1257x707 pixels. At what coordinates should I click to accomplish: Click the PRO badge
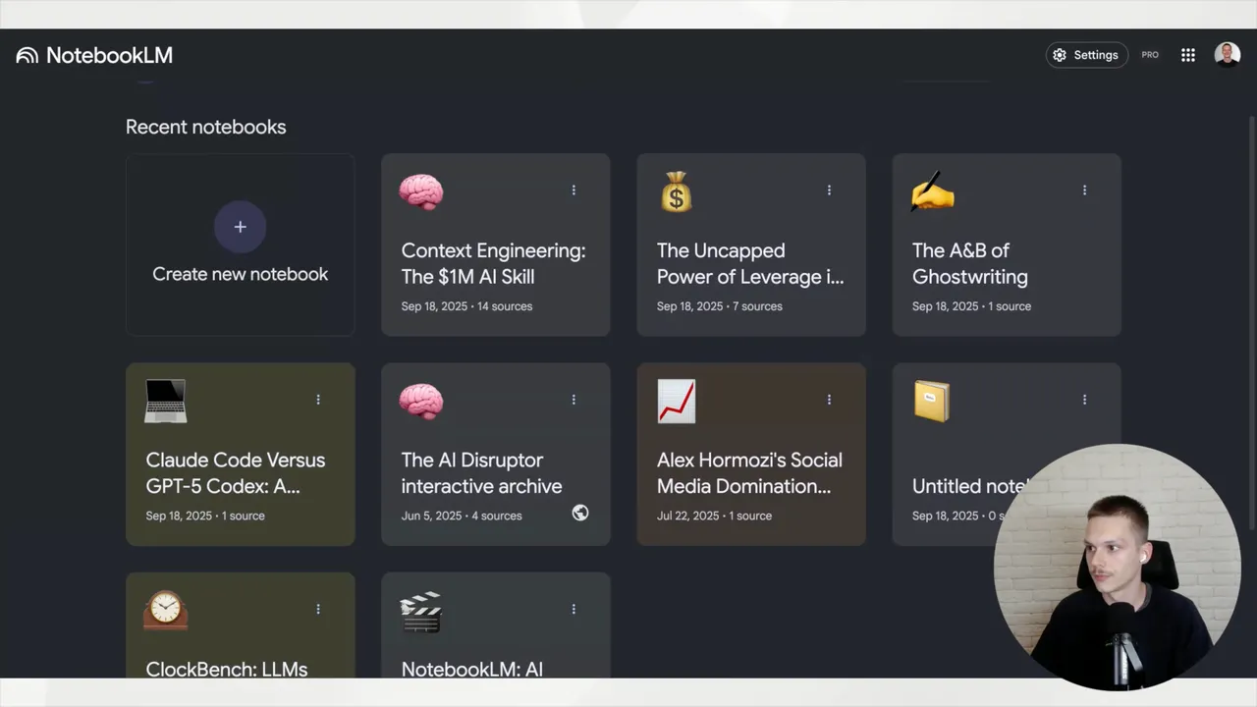point(1150,55)
